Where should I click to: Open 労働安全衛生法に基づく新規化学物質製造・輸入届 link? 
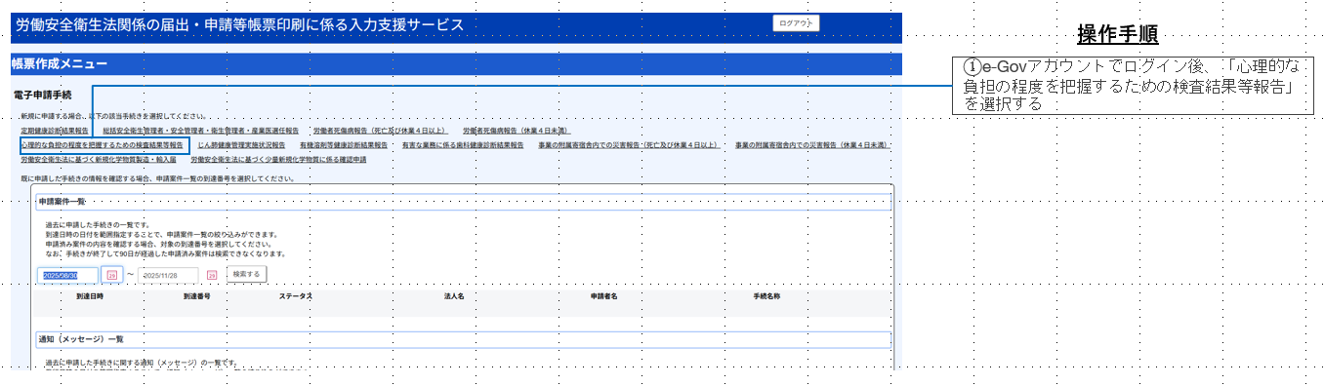[99, 159]
